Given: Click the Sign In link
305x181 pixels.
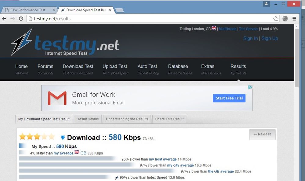Looking at the screenshot, I should click(250, 38).
